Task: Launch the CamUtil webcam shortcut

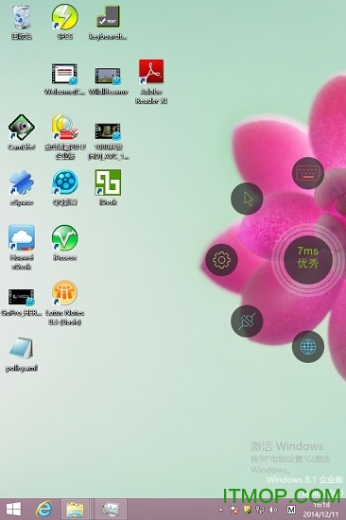Action: click(x=22, y=132)
